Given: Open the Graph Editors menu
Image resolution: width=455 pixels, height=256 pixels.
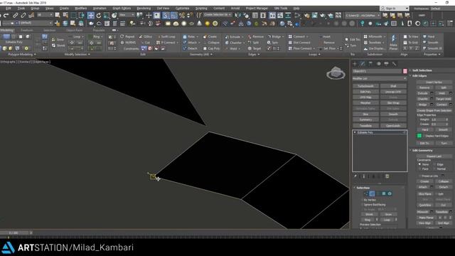Looking at the screenshot, I should tap(122, 9).
